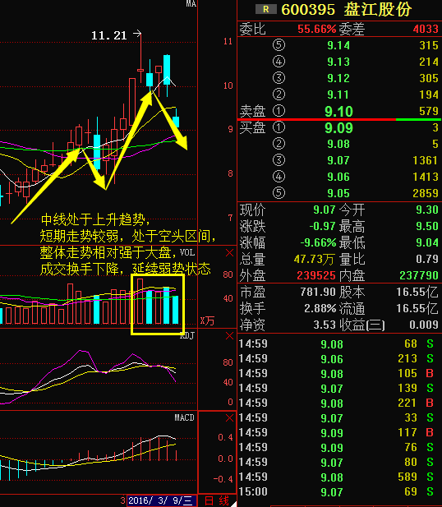Click buy volume 2859 at 9.05
Screen dimensions: 442x507
426,193
